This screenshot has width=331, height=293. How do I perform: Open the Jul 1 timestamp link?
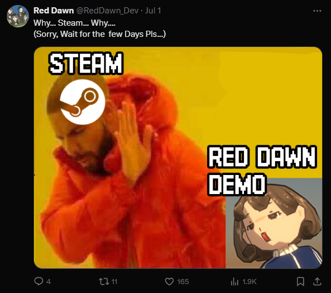click(x=153, y=11)
